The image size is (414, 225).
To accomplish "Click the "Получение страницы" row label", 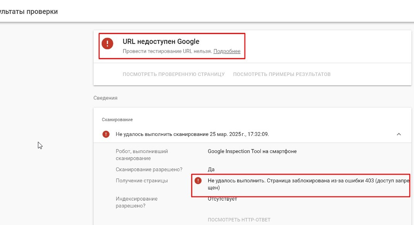I will click(x=142, y=180).
